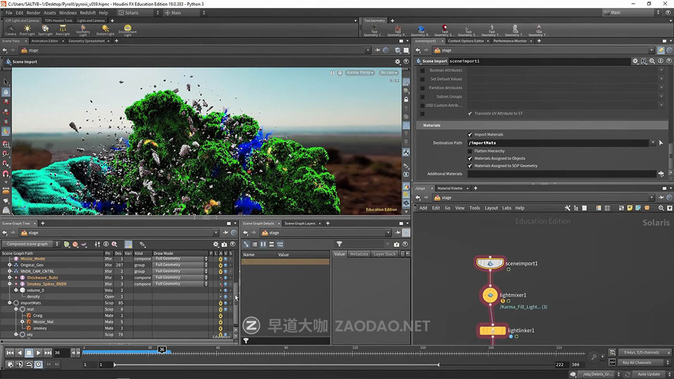This screenshot has width=674, height=379.
Task: Enable the Boolean Attributes checkbox
Action: point(423,71)
